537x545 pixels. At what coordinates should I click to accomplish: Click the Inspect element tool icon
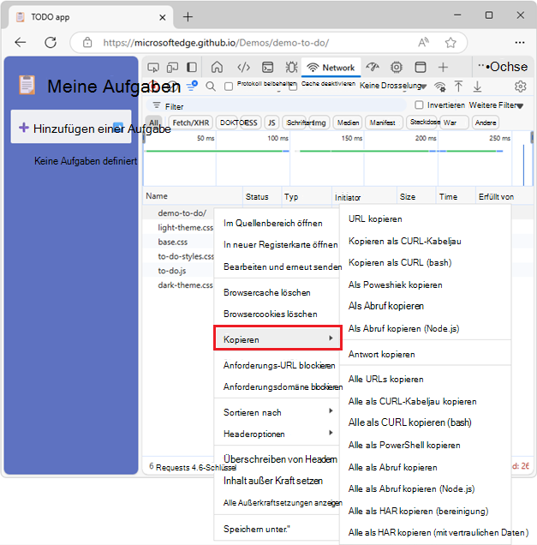[153, 67]
